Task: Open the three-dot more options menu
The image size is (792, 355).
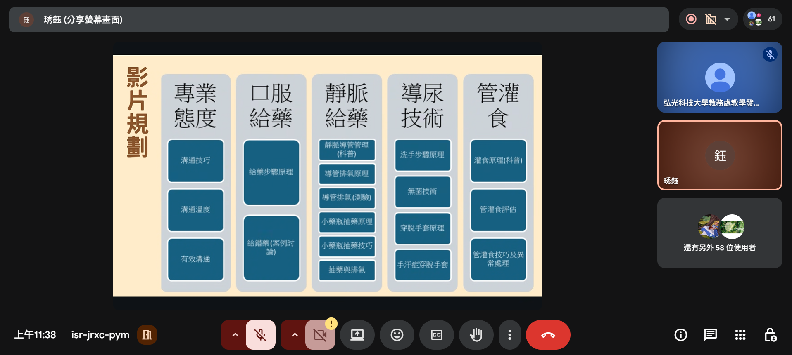Action: 509,335
